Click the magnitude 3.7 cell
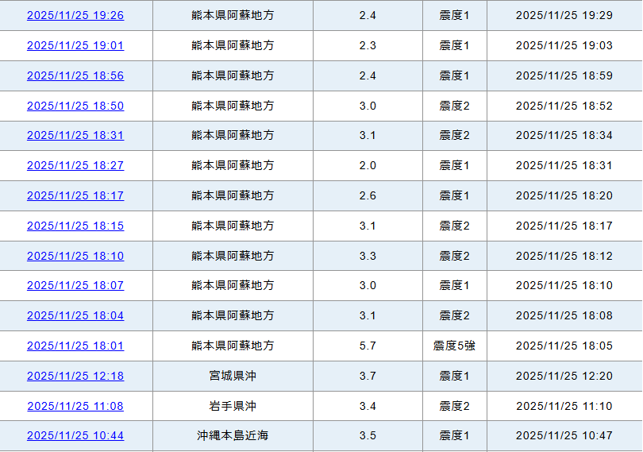643x452 pixels. point(368,376)
